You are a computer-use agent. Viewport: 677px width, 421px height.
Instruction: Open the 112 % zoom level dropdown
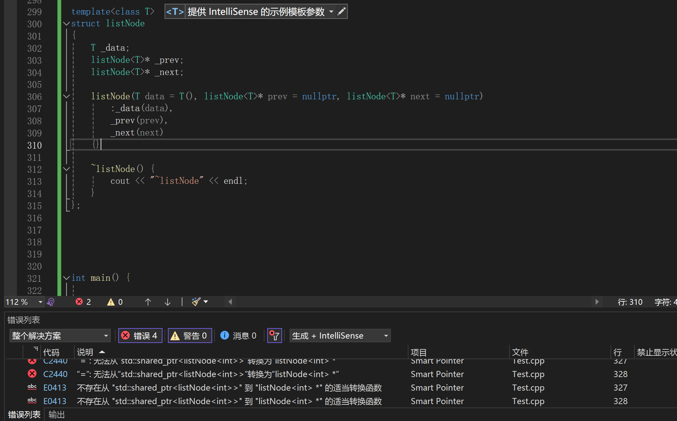click(40, 302)
